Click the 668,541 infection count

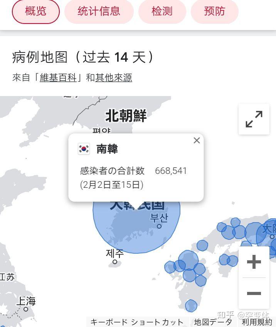[171, 171]
